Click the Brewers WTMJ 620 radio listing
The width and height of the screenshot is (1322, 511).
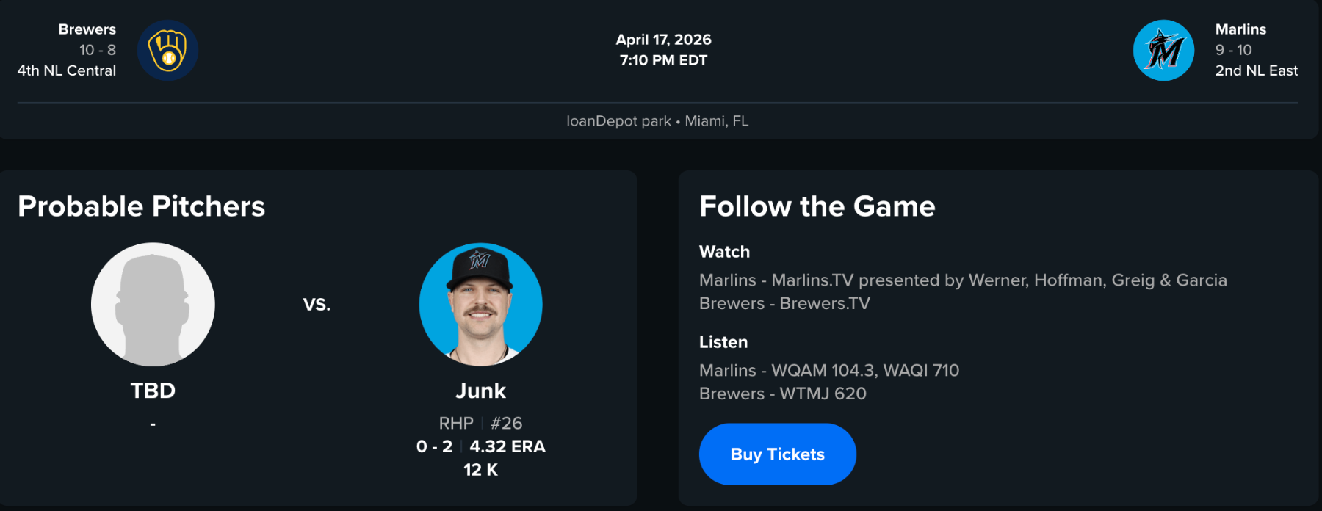pos(782,394)
